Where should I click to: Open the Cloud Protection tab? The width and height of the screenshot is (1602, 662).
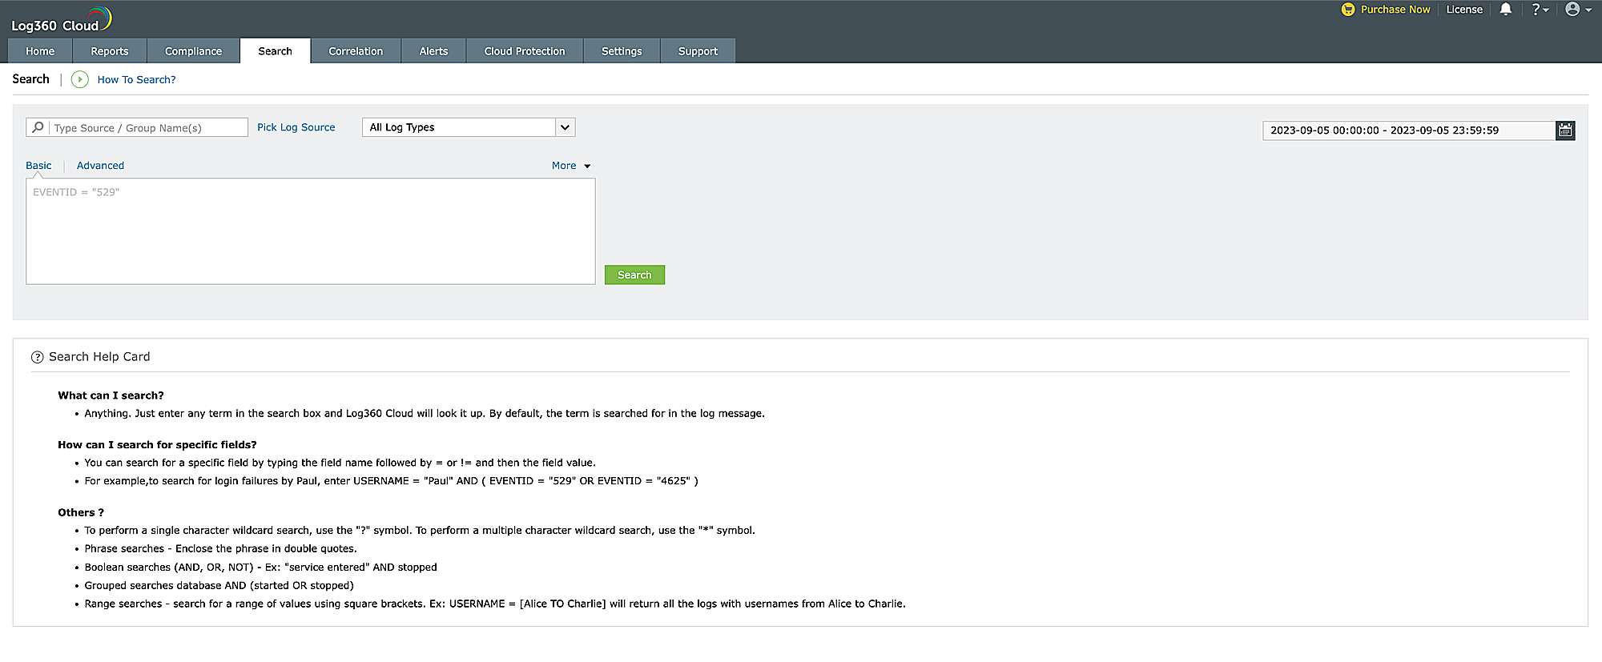point(525,51)
